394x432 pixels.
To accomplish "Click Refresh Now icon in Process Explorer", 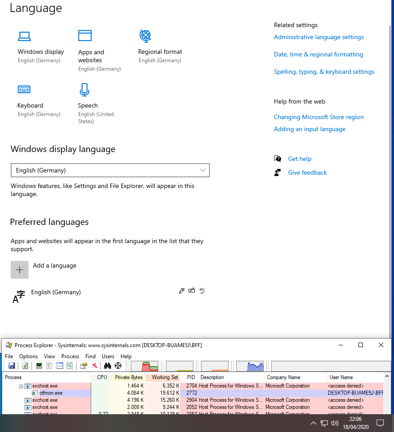I will (x=25, y=366).
